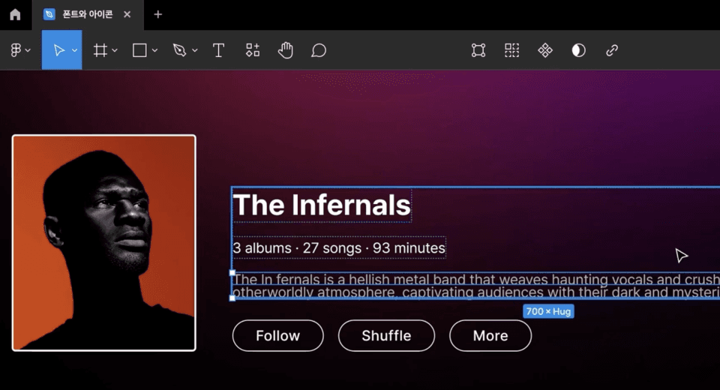Open a new tab with plus button
Viewport: 720px width, 390px height.
[x=157, y=14]
